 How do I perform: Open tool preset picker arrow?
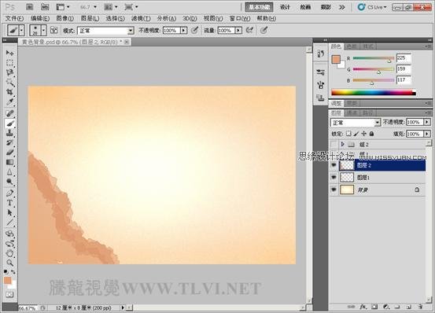pyautogui.click(x=22, y=30)
